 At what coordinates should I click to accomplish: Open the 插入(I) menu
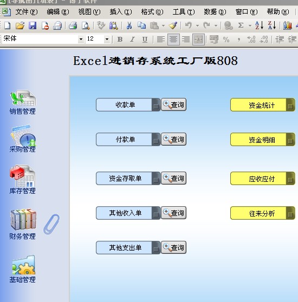pyautogui.click(x=121, y=12)
